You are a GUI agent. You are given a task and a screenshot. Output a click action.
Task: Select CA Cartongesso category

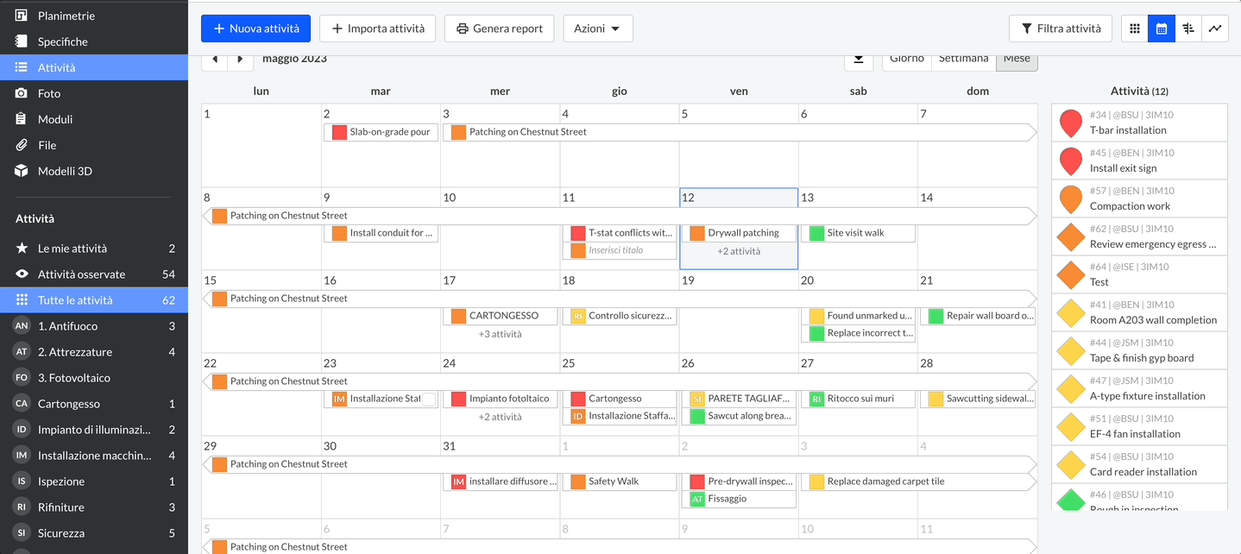(x=94, y=404)
